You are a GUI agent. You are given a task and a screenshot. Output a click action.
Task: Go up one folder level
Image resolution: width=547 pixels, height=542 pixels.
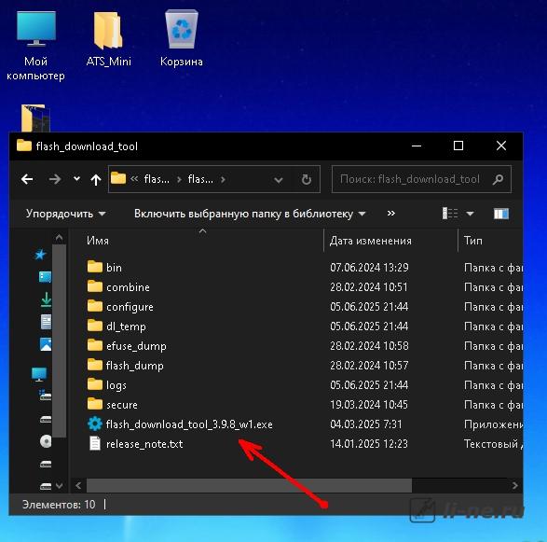96,179
